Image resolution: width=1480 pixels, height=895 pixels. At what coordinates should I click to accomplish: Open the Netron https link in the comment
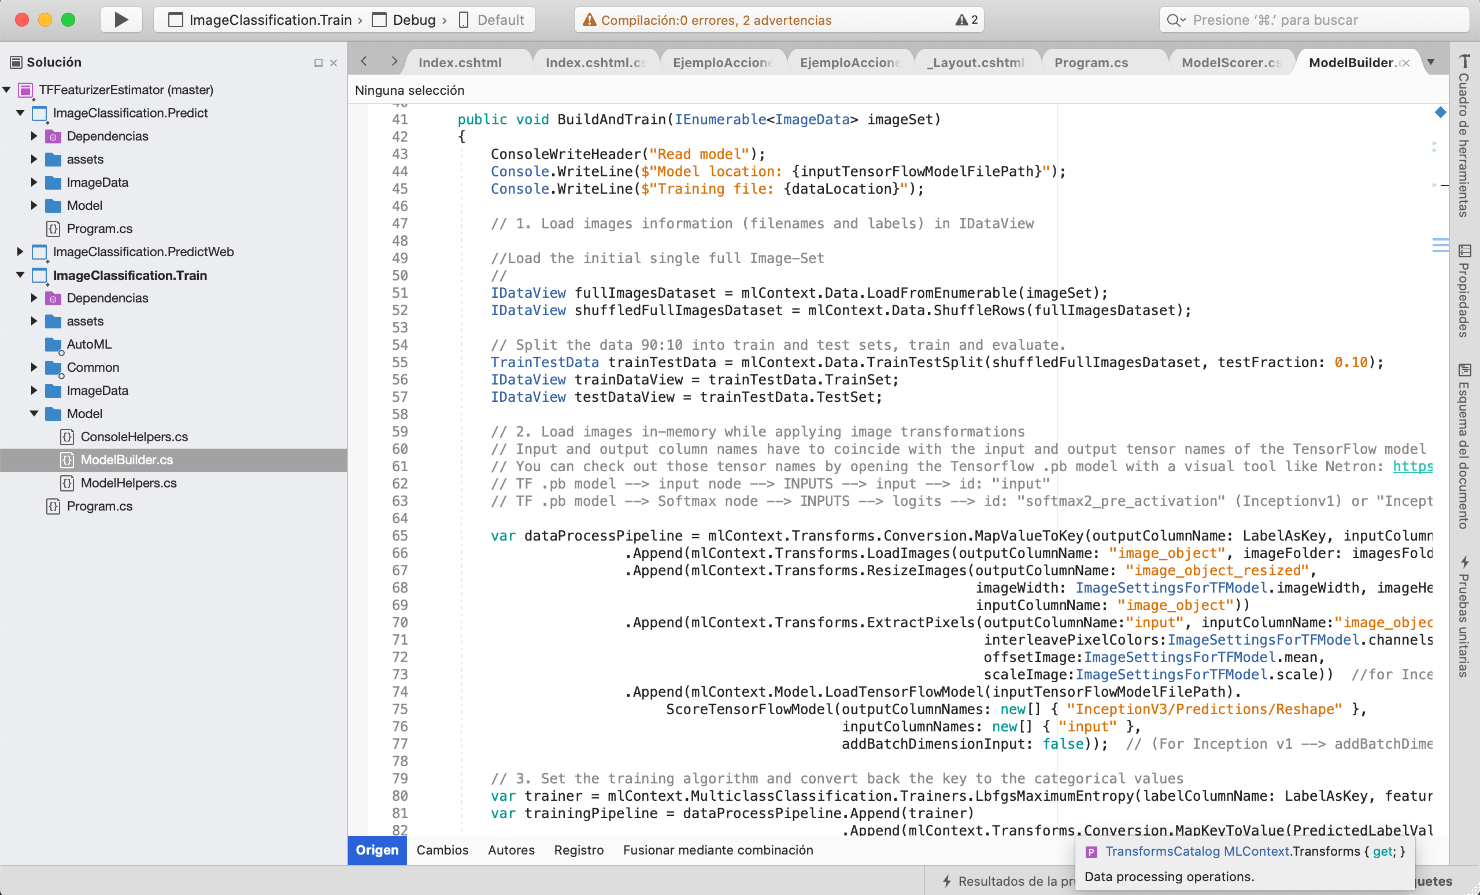1414,467
